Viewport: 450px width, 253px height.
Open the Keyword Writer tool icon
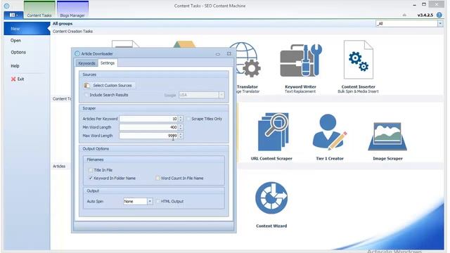pyautogui.click(x=300, y=60)
